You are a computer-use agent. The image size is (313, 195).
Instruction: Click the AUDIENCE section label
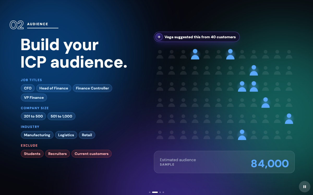click(x=38, y=24)
